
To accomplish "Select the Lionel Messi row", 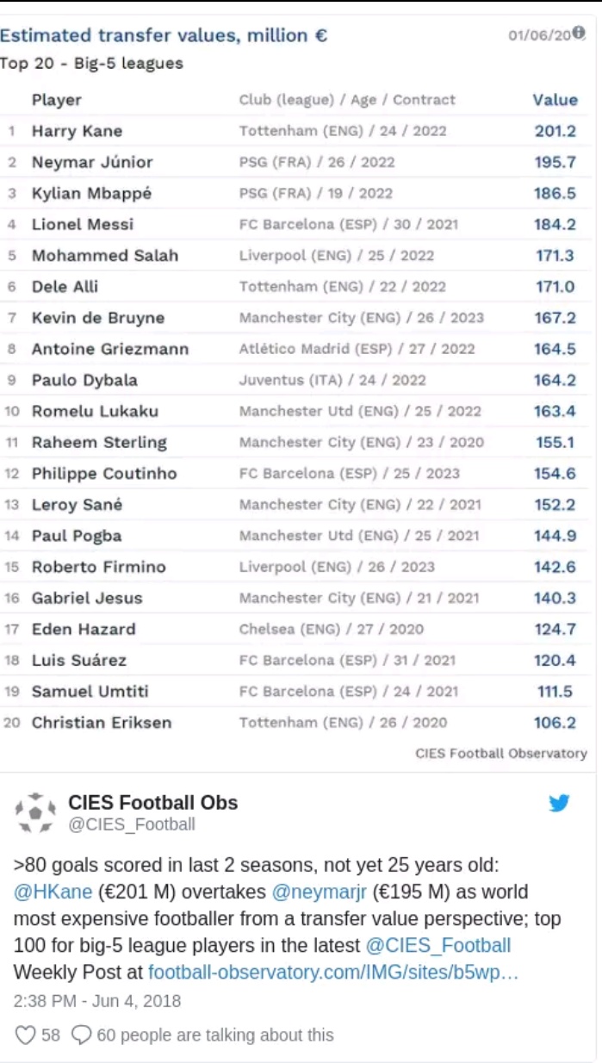I will point(295,224).
